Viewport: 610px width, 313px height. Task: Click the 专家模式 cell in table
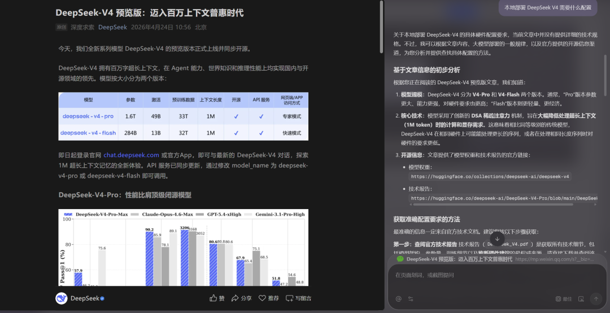(292, 116)
